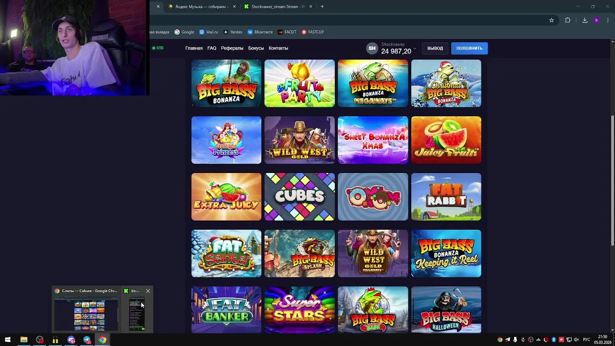
Task: Open the clock showing 21:50
Action: (x=603, y=340)
